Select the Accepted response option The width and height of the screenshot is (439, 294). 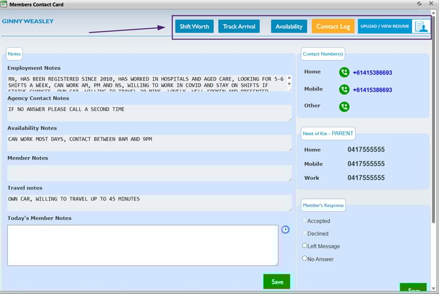[305, 221]
